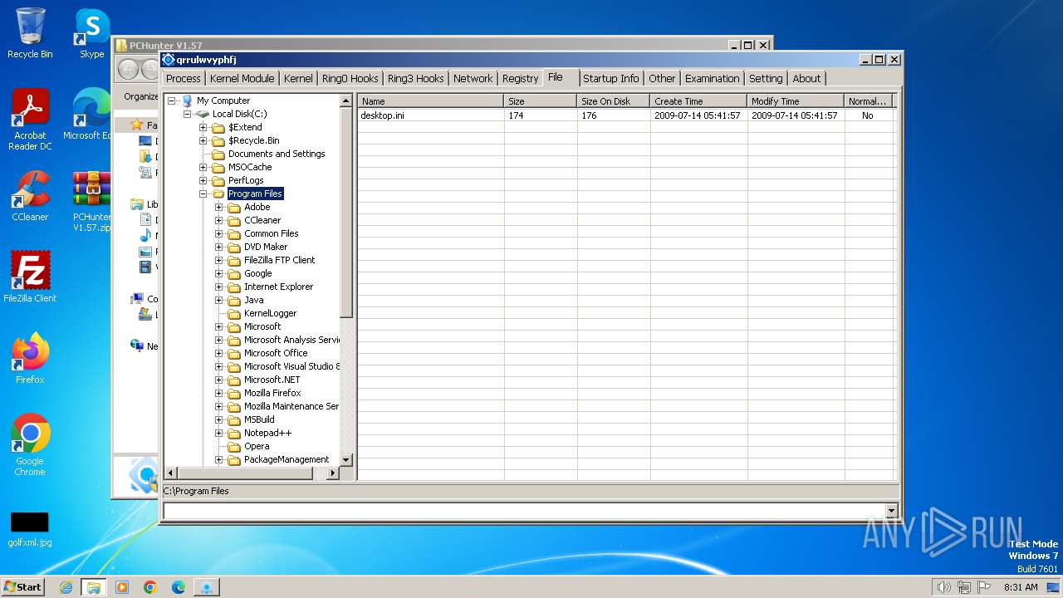Select the Mozilla Firefox folder
The width and height of the screenshot is (1063, 598).
(272, 393)
